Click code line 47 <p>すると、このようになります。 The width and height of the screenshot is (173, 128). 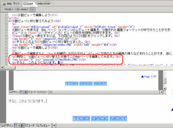point(38,63)
